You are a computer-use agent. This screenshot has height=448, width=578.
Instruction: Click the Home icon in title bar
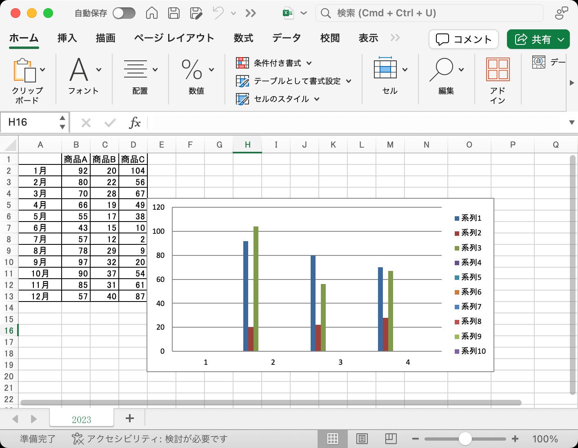(x=152, y=13)
